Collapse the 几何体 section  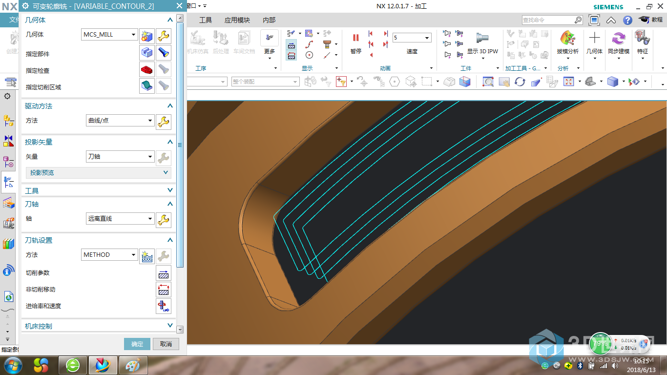tap(170, 20)
